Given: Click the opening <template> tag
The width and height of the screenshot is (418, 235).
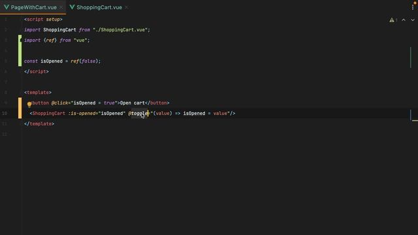Looking at the screenshot, I should coord(38,93).
